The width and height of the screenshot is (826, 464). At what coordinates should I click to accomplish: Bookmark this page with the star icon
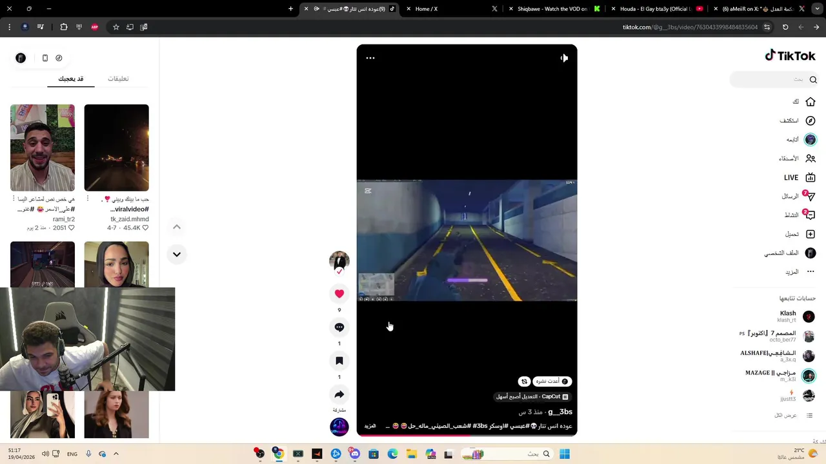[116, 27]
